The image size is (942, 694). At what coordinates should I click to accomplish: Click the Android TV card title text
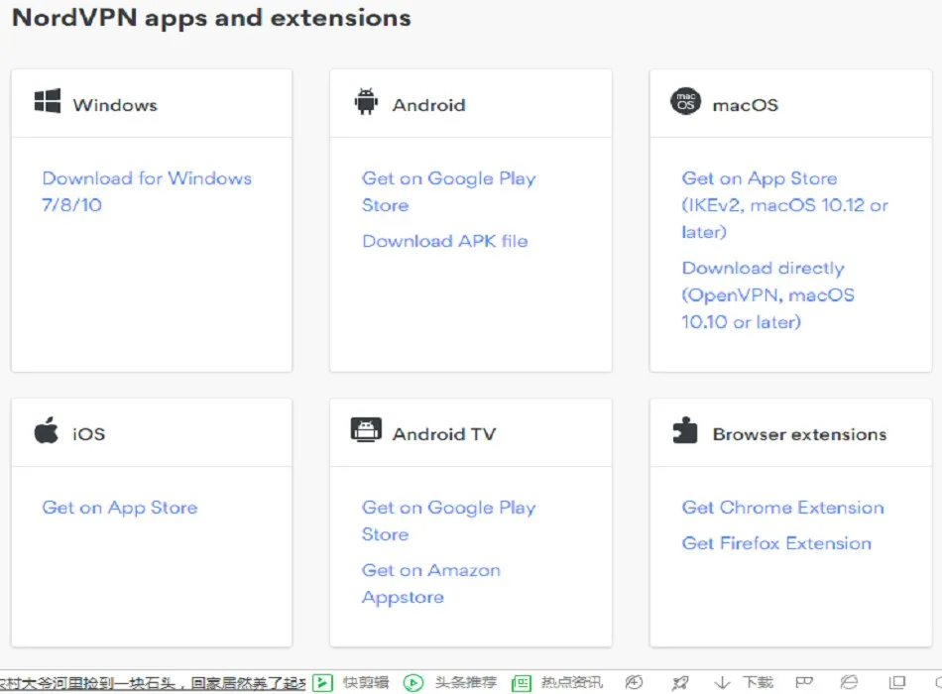click(x=444, y=434)
